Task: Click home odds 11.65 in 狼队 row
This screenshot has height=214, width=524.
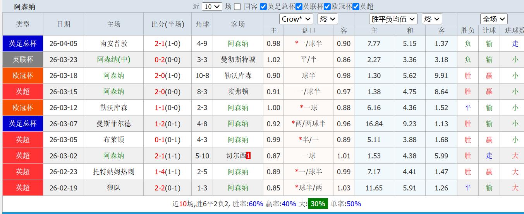Action: point(374,188)
